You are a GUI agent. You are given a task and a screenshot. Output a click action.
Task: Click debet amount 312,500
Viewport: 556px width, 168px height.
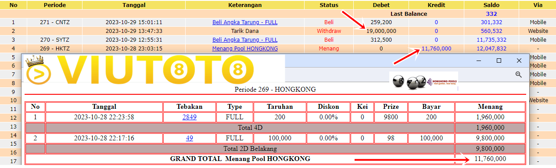coord(381,40)
